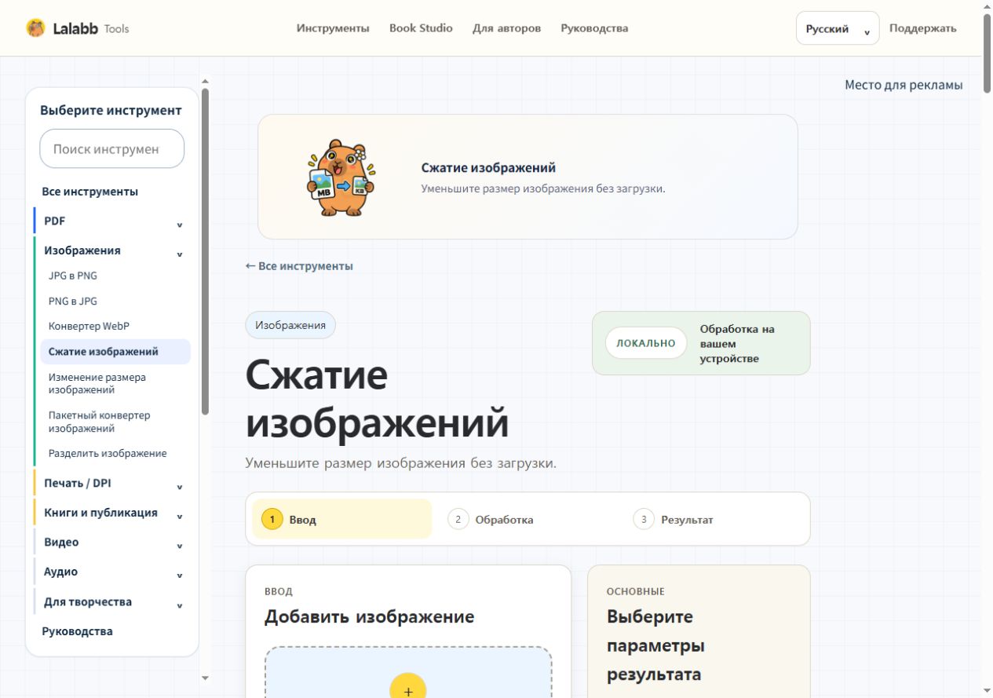This screenshot has width=993, height=698.
Task: Click the Поддержать link
Action: click(922, 28)
